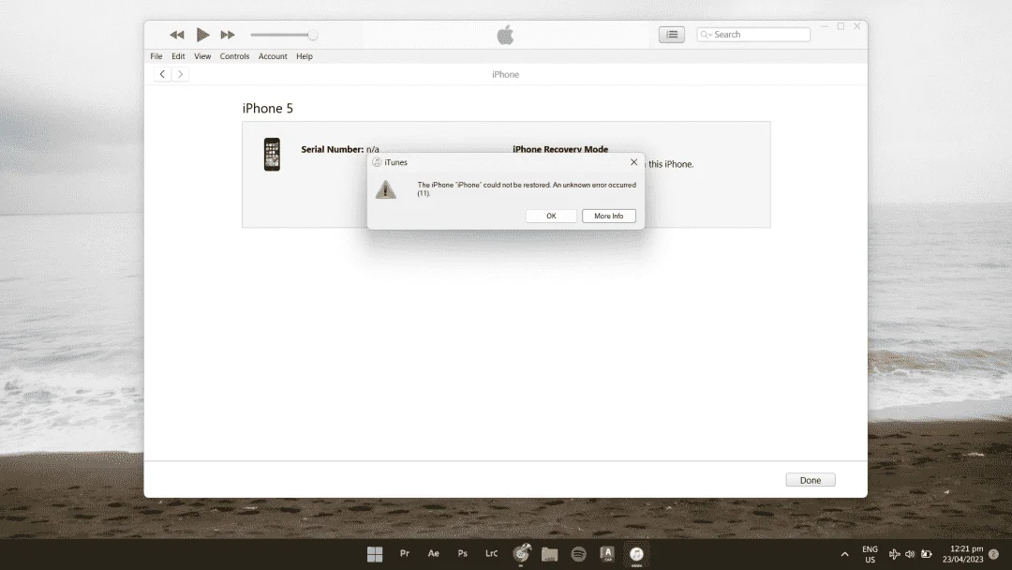Open the search options magnifier dropdown
This screenshot has height=570, width=1012.
coord(707,35)
